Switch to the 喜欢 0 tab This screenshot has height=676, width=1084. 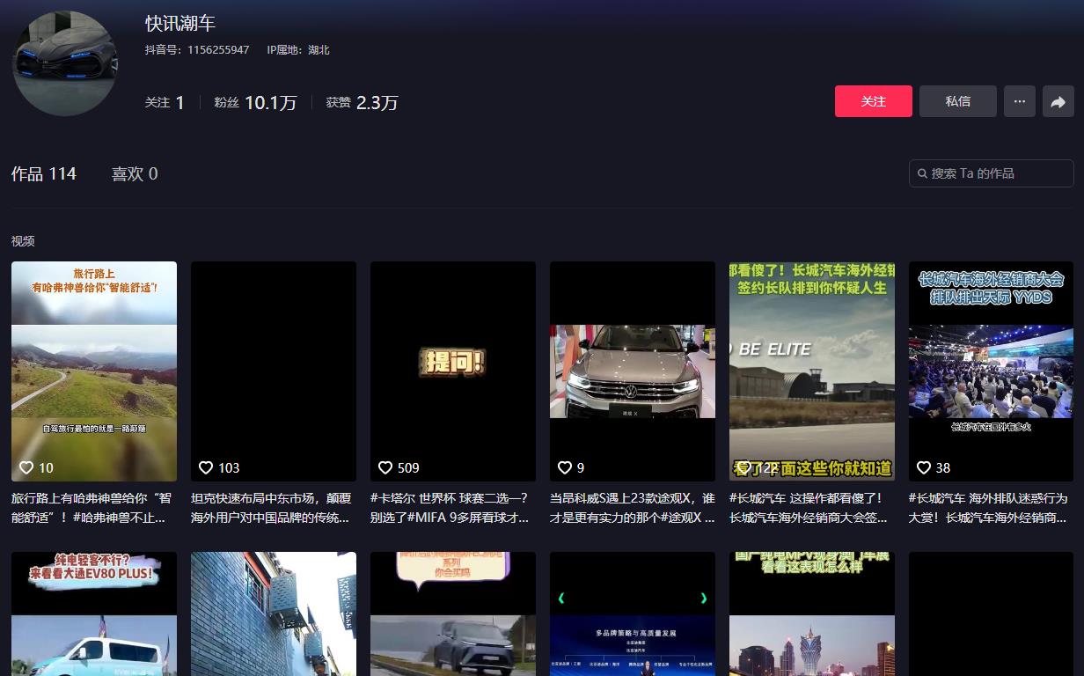click(135, 173)
